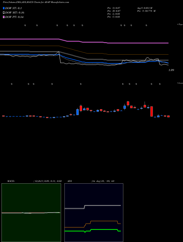Select the 'DOW PT: 0.54' legend label
The image size is (183, 242).
tap(14, 17)
